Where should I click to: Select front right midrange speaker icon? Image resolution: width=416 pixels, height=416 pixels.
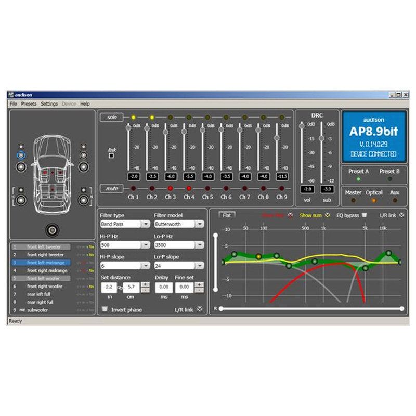(x=84, y=155)
